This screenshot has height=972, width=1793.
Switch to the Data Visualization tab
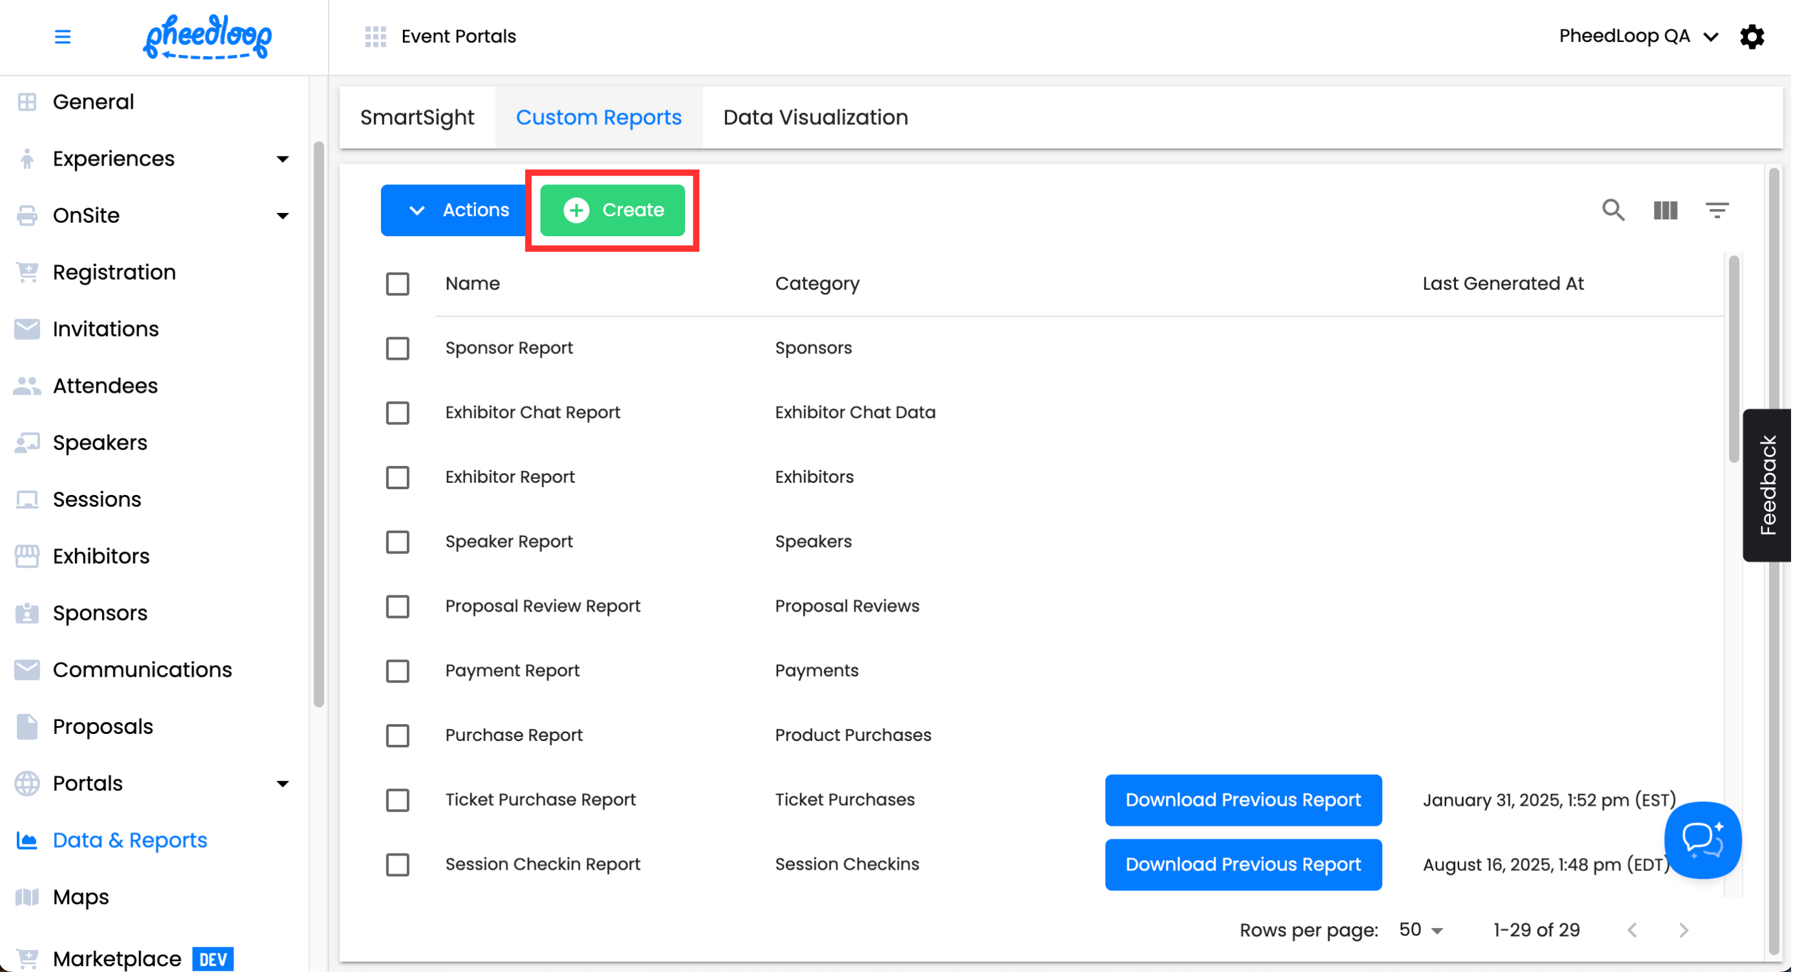[x=815, y=117]
